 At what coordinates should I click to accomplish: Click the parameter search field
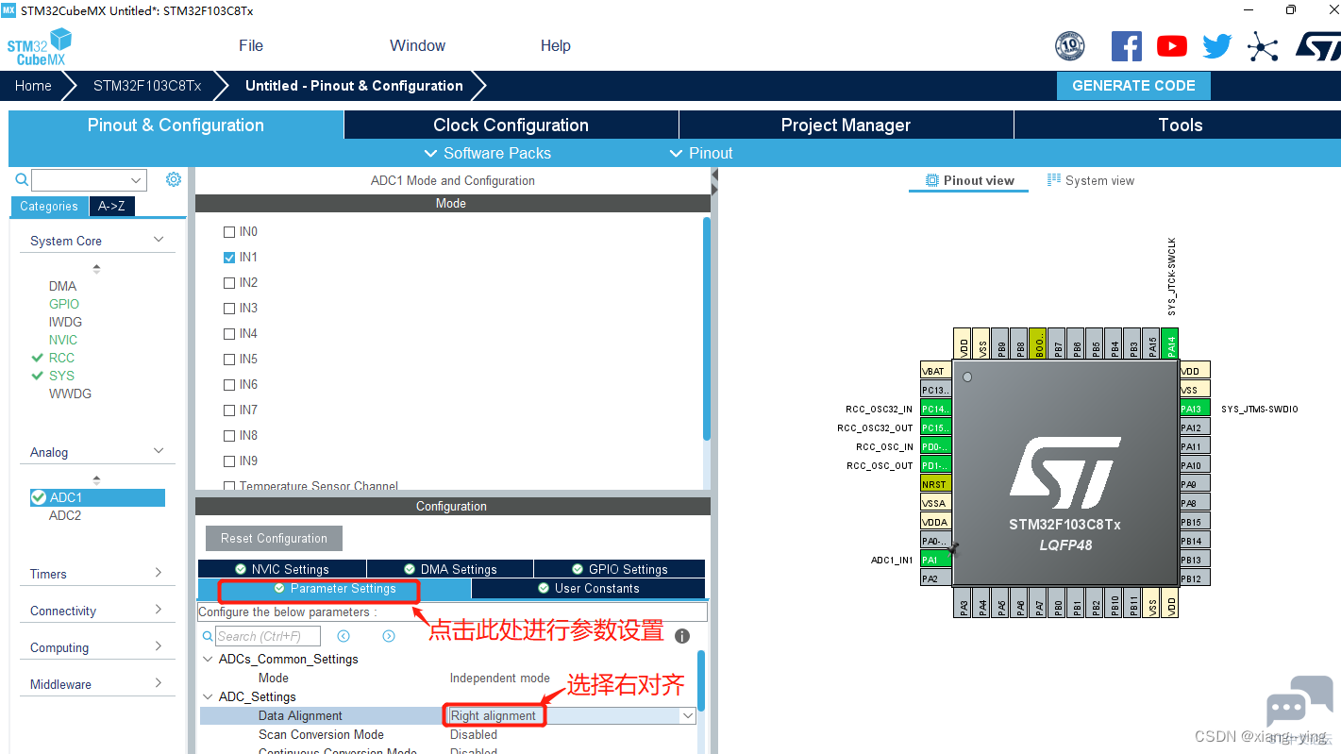coord(268,636)
